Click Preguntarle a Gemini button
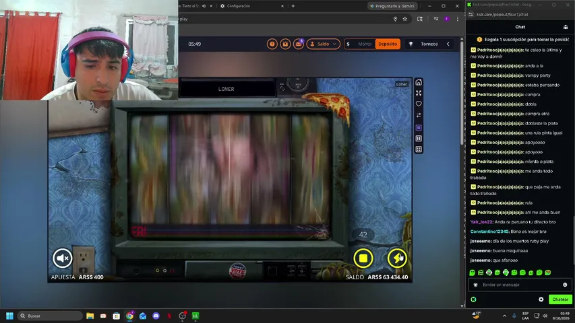The image size is (575, 323). 392,6
